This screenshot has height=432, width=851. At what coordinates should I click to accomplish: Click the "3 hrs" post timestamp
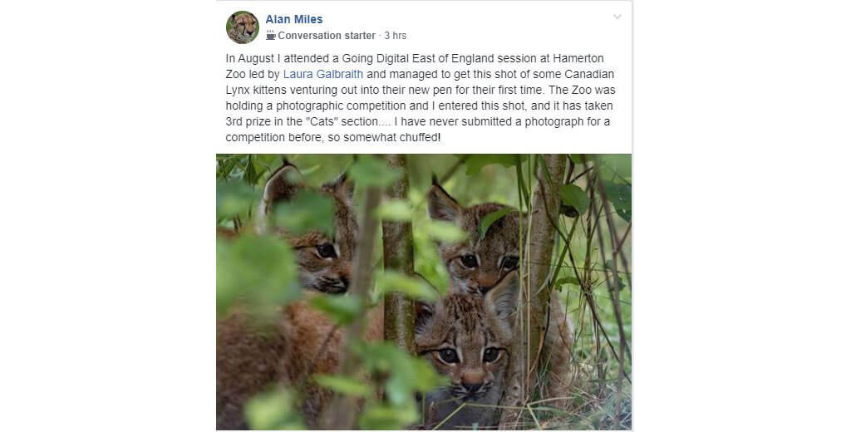(395, 36)
